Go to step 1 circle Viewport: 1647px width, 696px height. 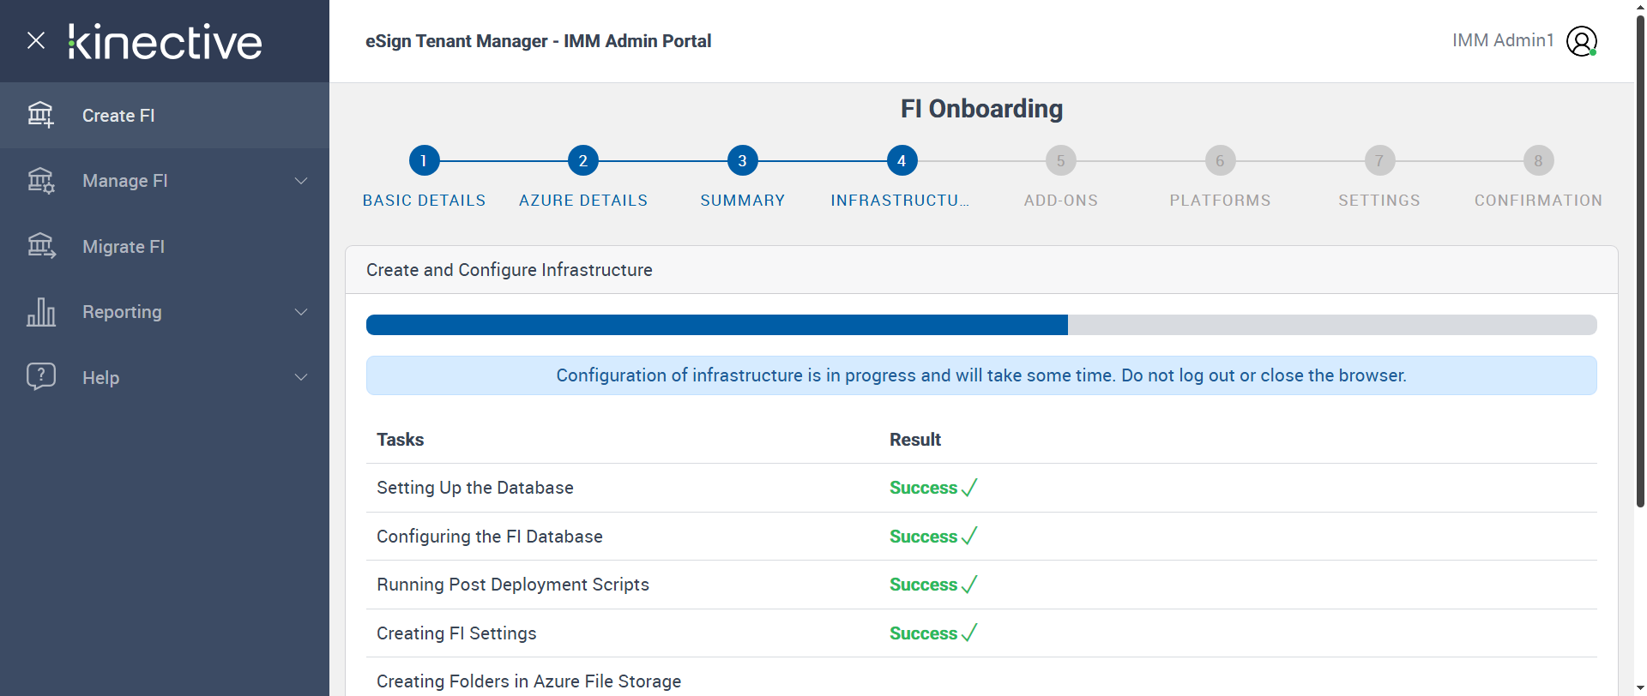[424, 160]
